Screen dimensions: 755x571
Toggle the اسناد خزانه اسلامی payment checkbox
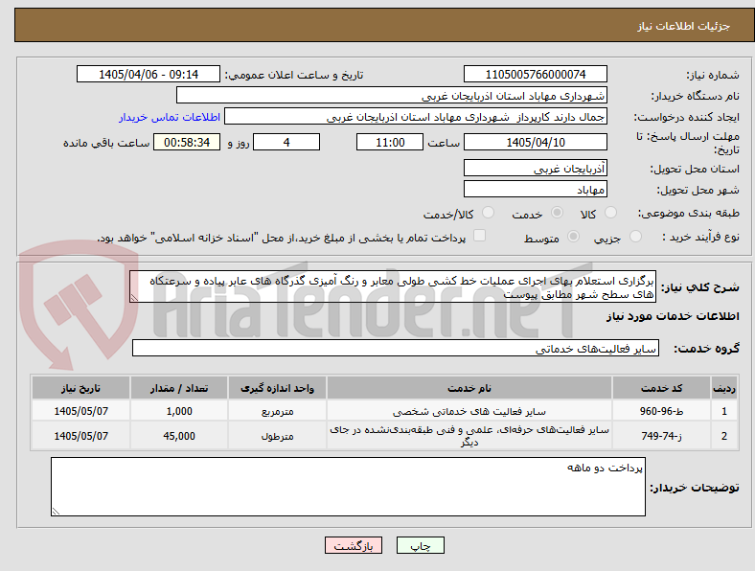click(479, 236)
